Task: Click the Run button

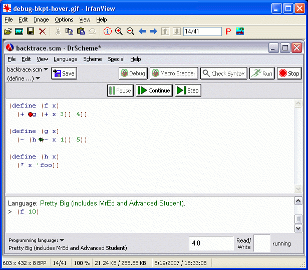Action: 262,73
